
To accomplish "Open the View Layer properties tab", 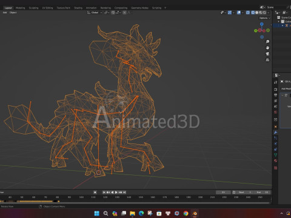I will point(275,101).
